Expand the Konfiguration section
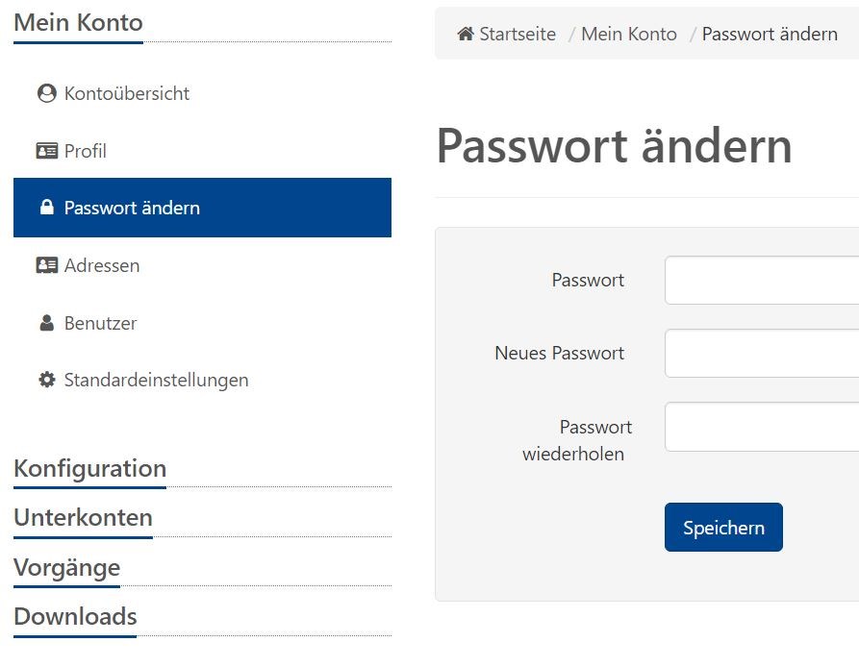The width and height of the screenshot is (859, 667). 89,469
